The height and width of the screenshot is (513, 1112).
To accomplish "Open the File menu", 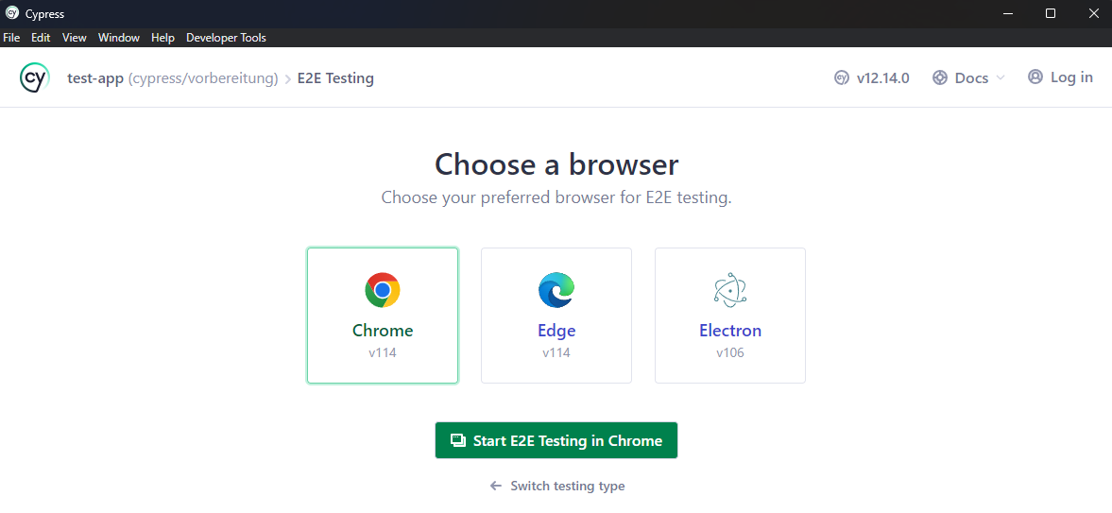I will [11, 38].
